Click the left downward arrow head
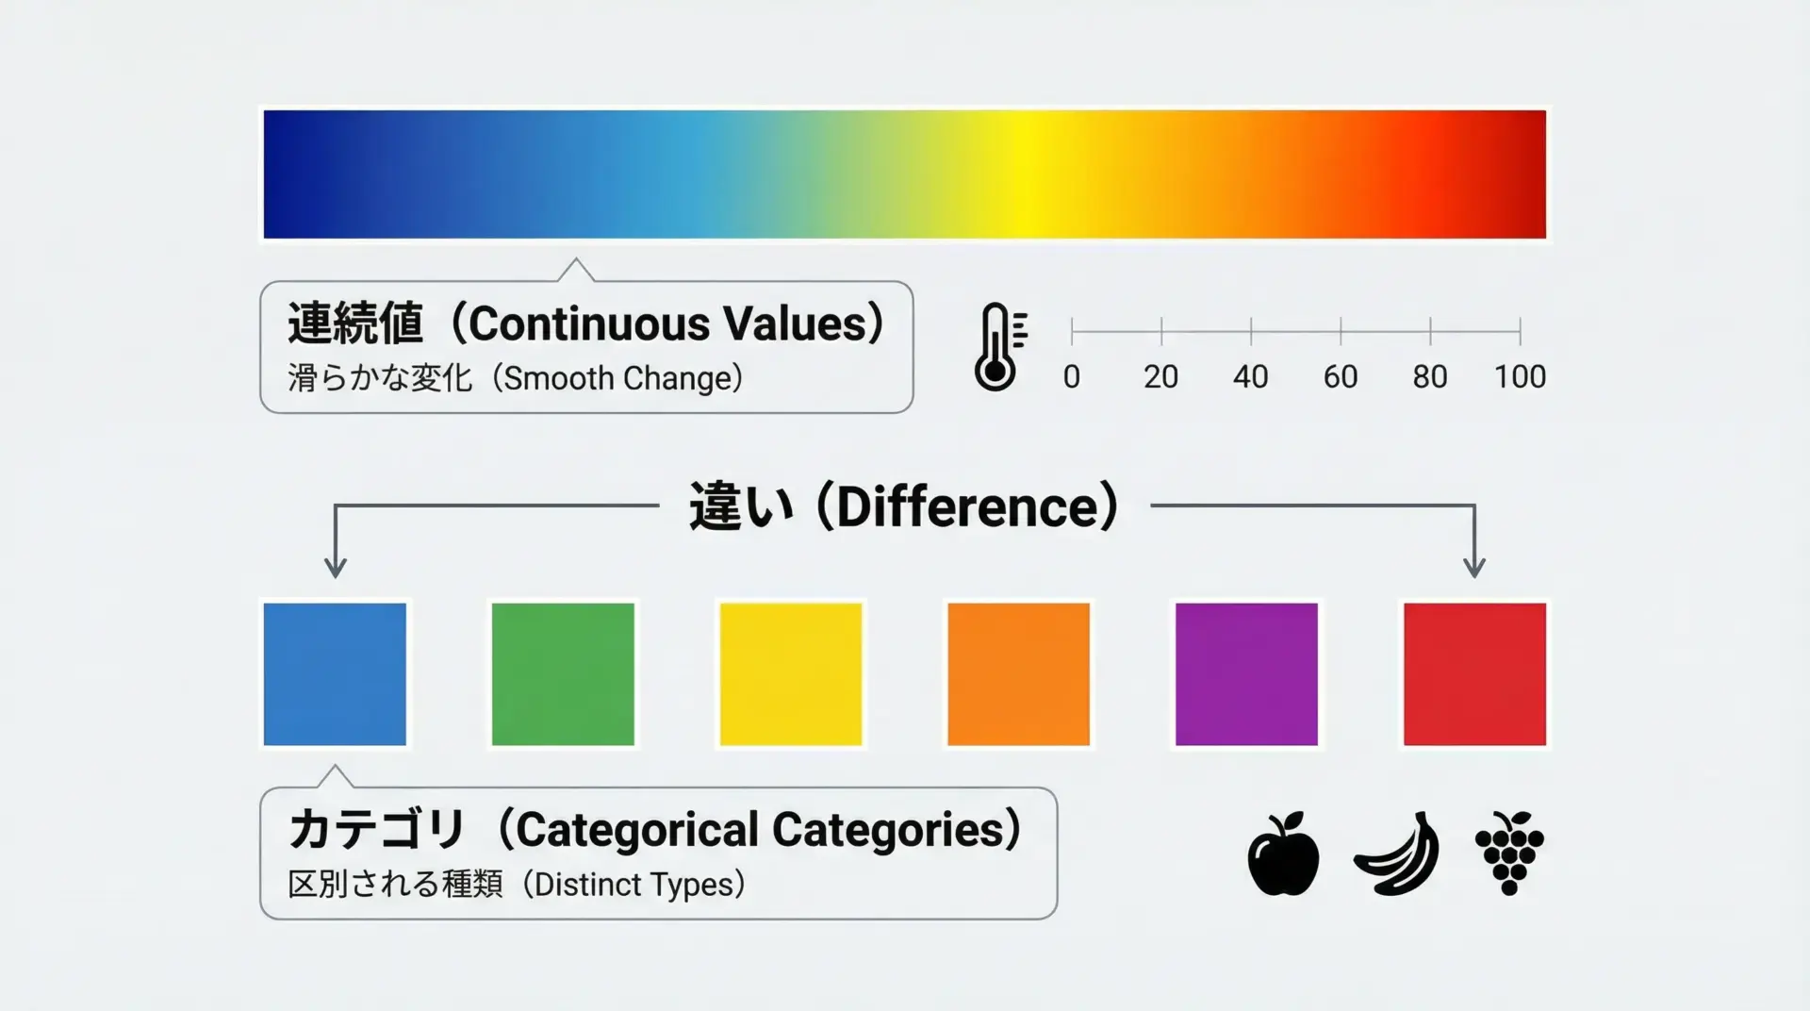 pyautogui.click(x=336, y=567)
